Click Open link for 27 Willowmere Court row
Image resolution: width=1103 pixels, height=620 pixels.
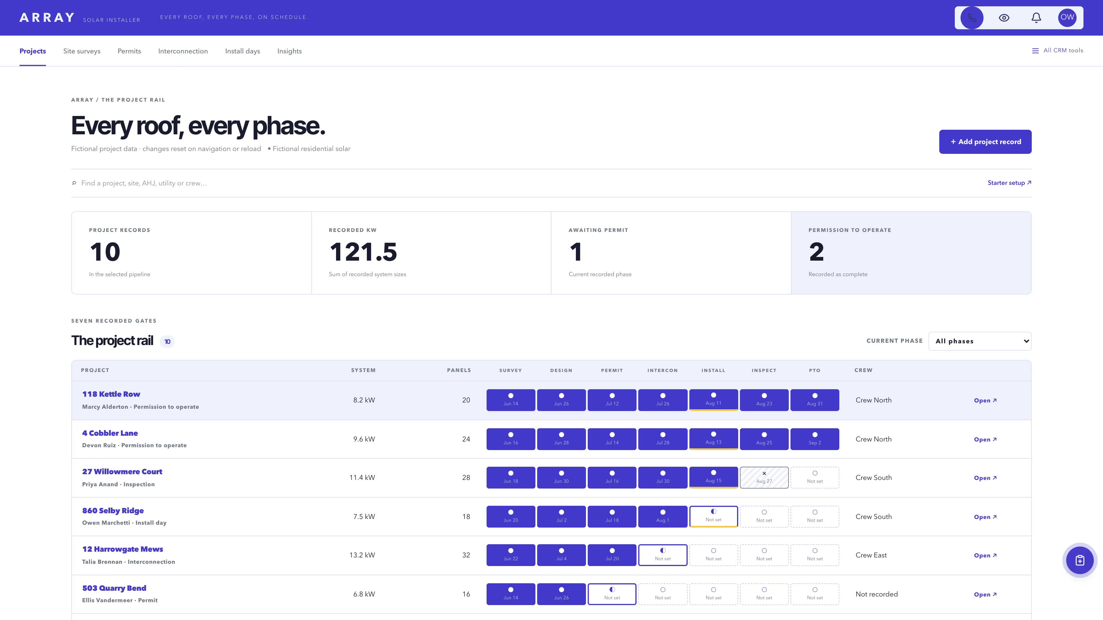pyautogui.click(x=985, y=478)
